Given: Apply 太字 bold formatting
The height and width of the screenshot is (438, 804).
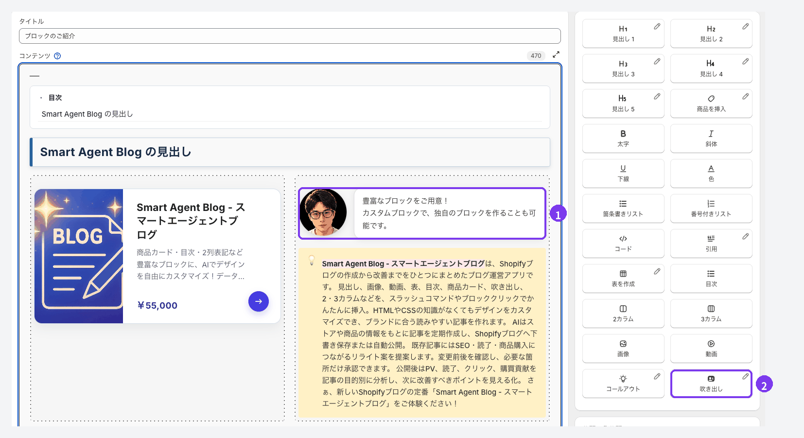Looking at the screenshot, I should coord(623,139).
